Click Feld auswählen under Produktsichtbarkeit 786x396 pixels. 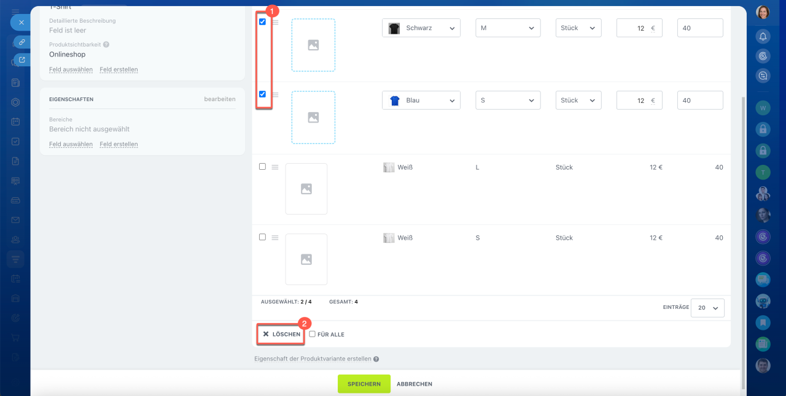(71, 70)
